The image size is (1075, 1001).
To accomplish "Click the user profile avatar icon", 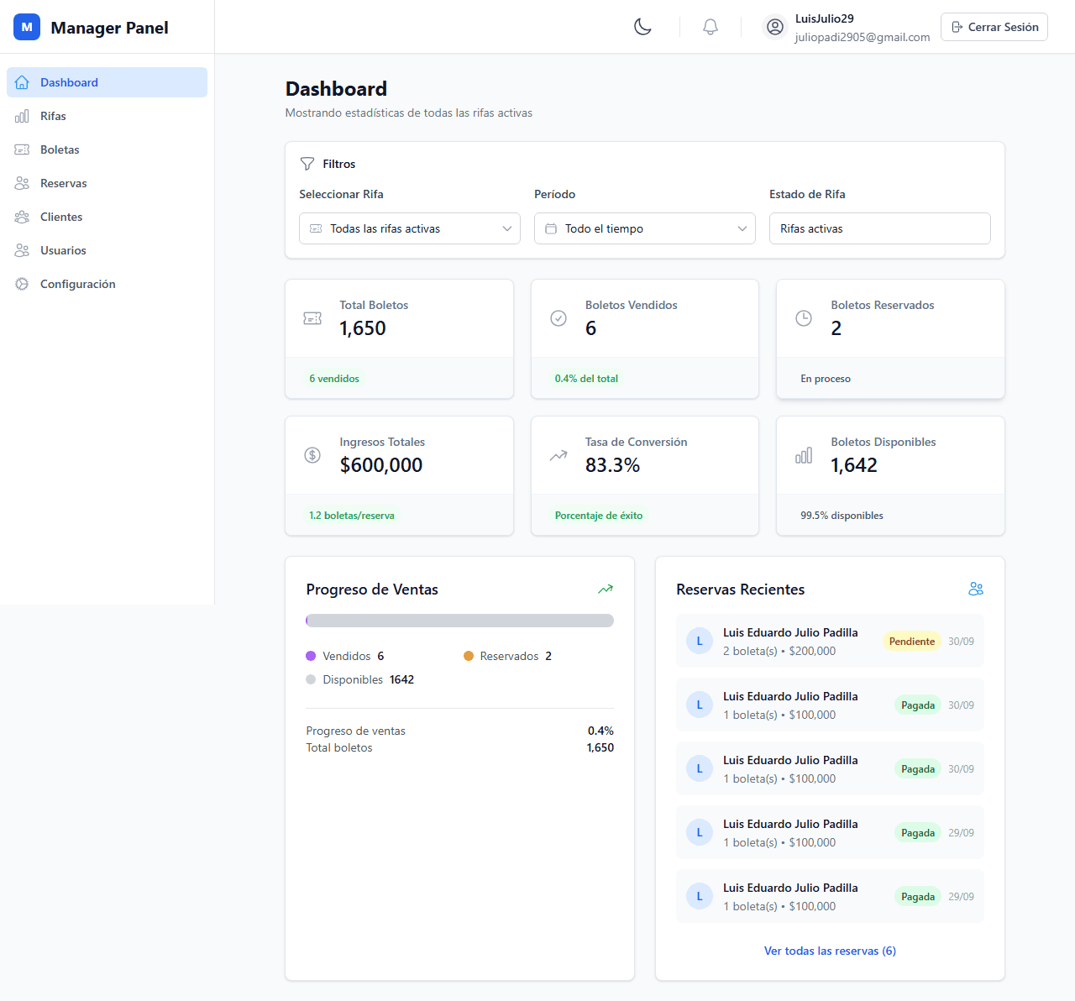I will coord(775,27).
